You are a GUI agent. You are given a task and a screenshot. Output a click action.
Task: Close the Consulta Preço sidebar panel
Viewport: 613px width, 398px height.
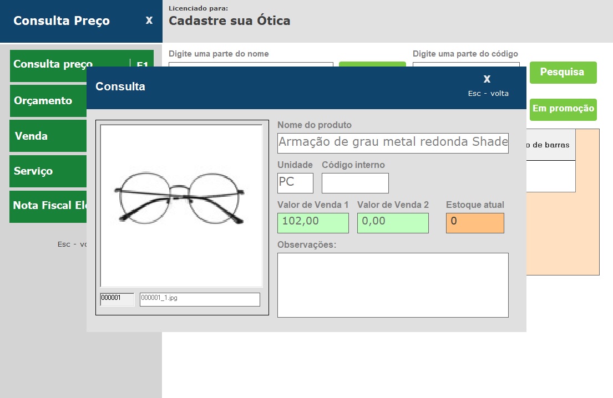[149, 21]
